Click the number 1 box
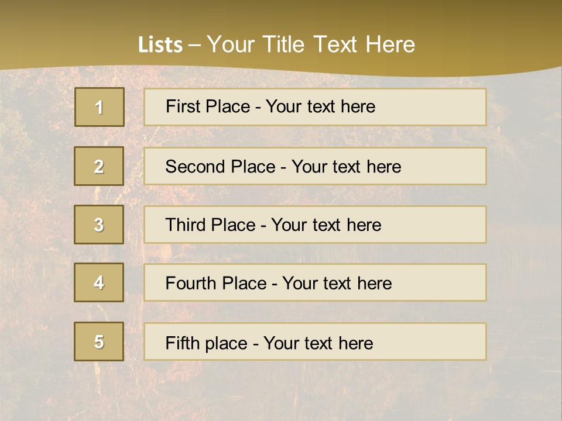The width and height of the screenshot is (562, 421). click(x=99, y=107)
